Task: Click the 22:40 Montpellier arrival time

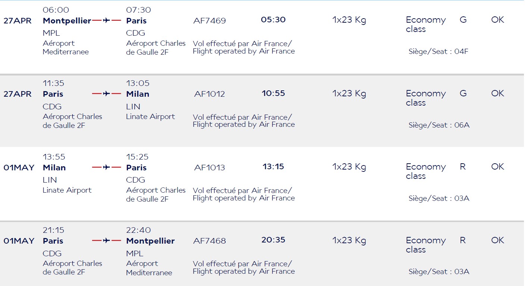Action: 138,230
